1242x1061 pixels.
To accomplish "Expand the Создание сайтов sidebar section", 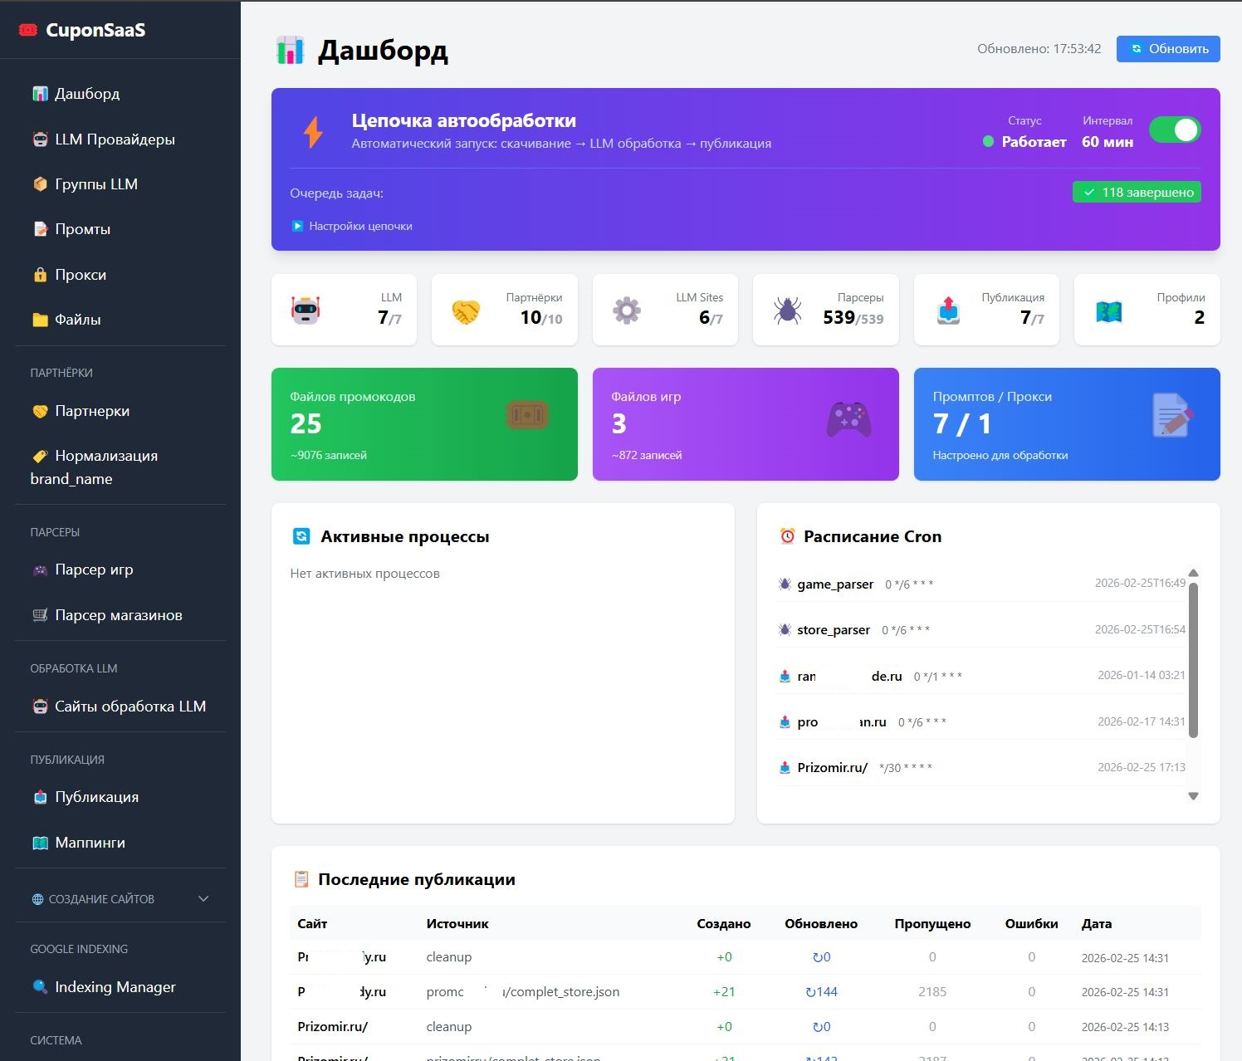I will pyautogui.click(x=120, y=899).
